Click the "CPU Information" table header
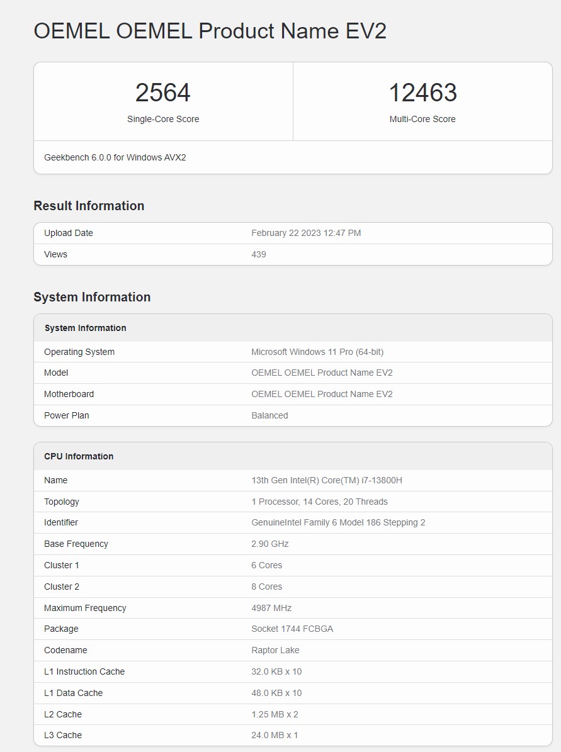Screen dimensions: 561x752 293,456
